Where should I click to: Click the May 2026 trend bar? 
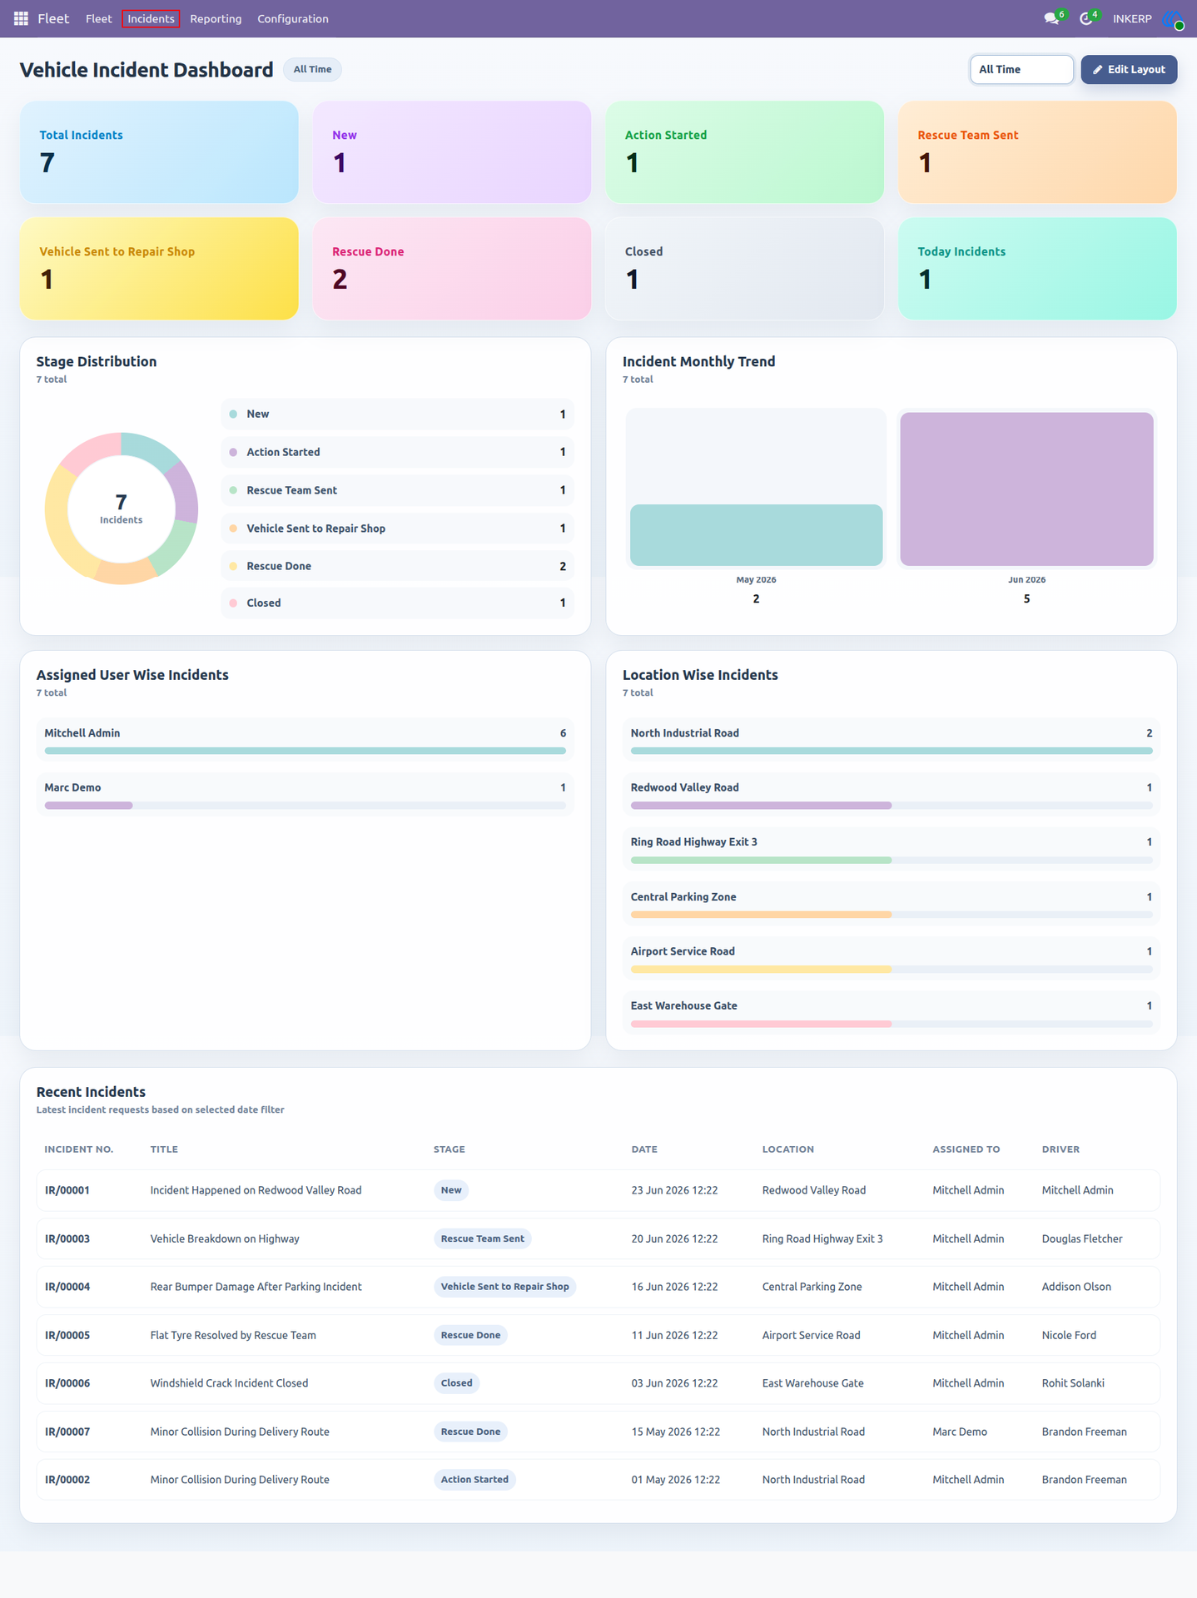click(756, 535)
